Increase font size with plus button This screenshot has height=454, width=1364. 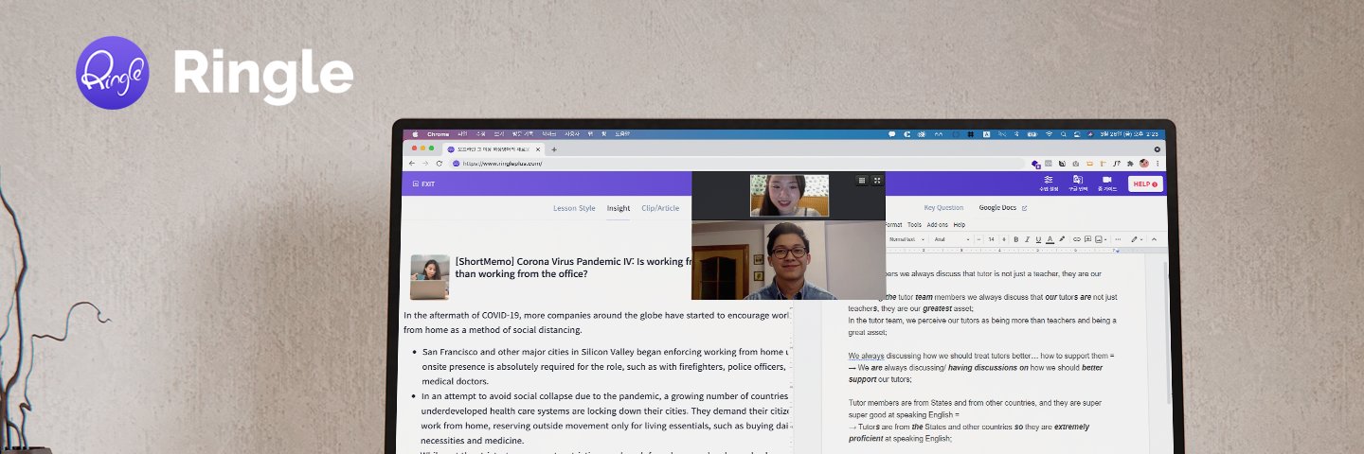click(x=1004, y=239)
